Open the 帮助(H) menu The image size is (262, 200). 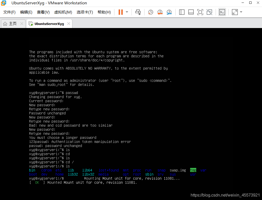104,12
